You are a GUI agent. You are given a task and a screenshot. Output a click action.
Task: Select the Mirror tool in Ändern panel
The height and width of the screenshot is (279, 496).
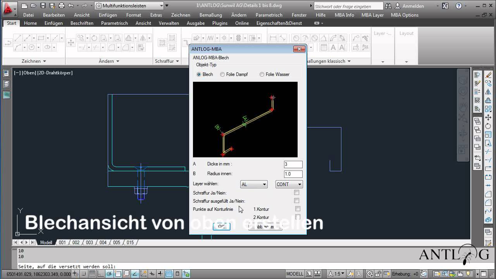pos(142,38)
